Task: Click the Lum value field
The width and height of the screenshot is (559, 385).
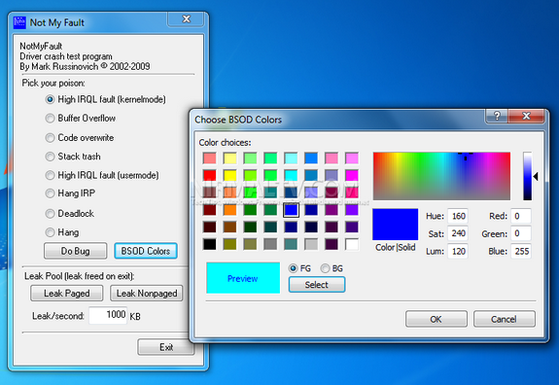Action: pyautogui.click(x=458, y=251)
